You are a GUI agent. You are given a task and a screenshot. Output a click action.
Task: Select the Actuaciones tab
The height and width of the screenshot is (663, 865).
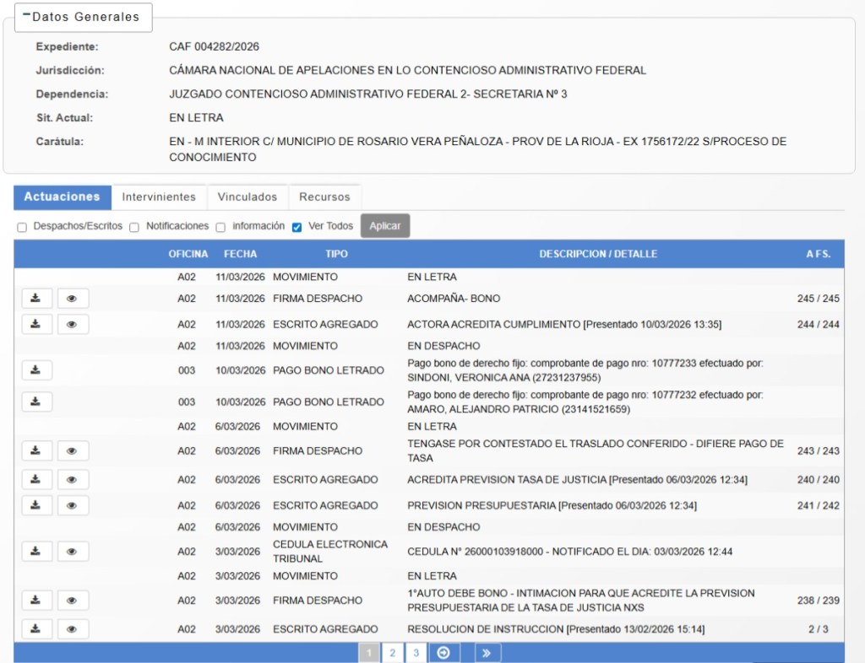coord(63,197)
